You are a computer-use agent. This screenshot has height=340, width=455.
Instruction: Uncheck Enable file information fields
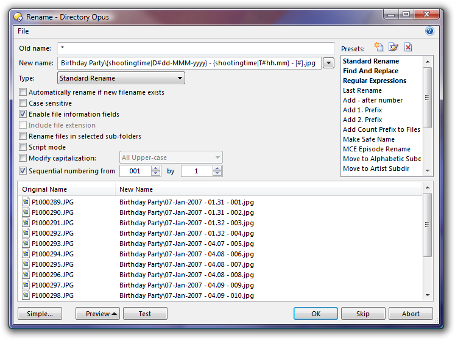pyautogui.click(x=23, y=114)
